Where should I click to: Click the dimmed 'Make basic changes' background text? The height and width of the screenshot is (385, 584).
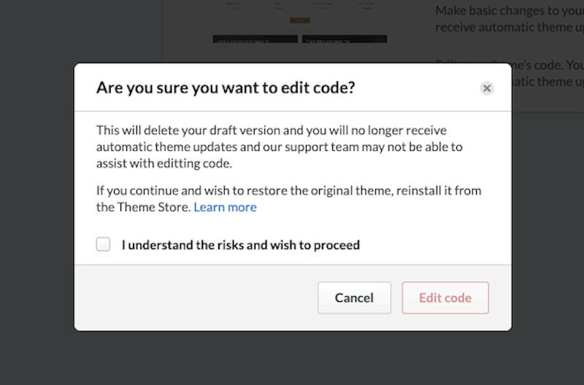[508, 11]
